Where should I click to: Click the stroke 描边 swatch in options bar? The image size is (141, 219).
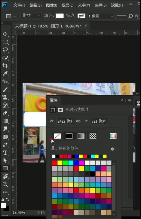(x=81, y=16)
